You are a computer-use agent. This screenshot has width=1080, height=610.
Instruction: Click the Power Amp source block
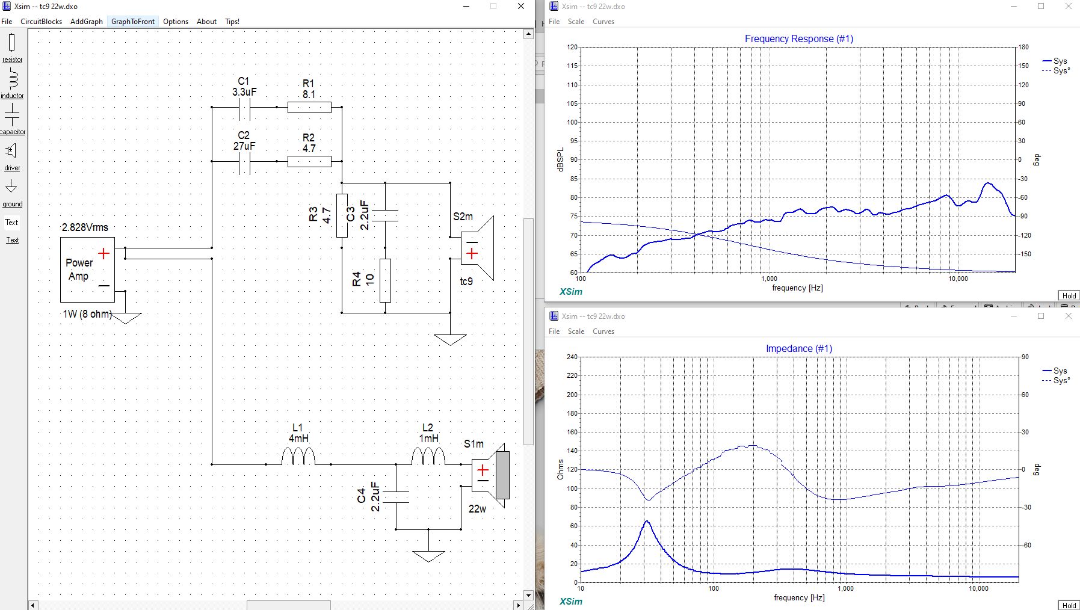coord(87,270)
